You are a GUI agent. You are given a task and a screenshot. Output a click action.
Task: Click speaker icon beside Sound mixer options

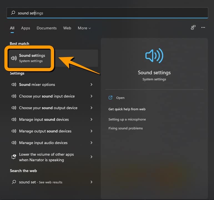point(14,85)
